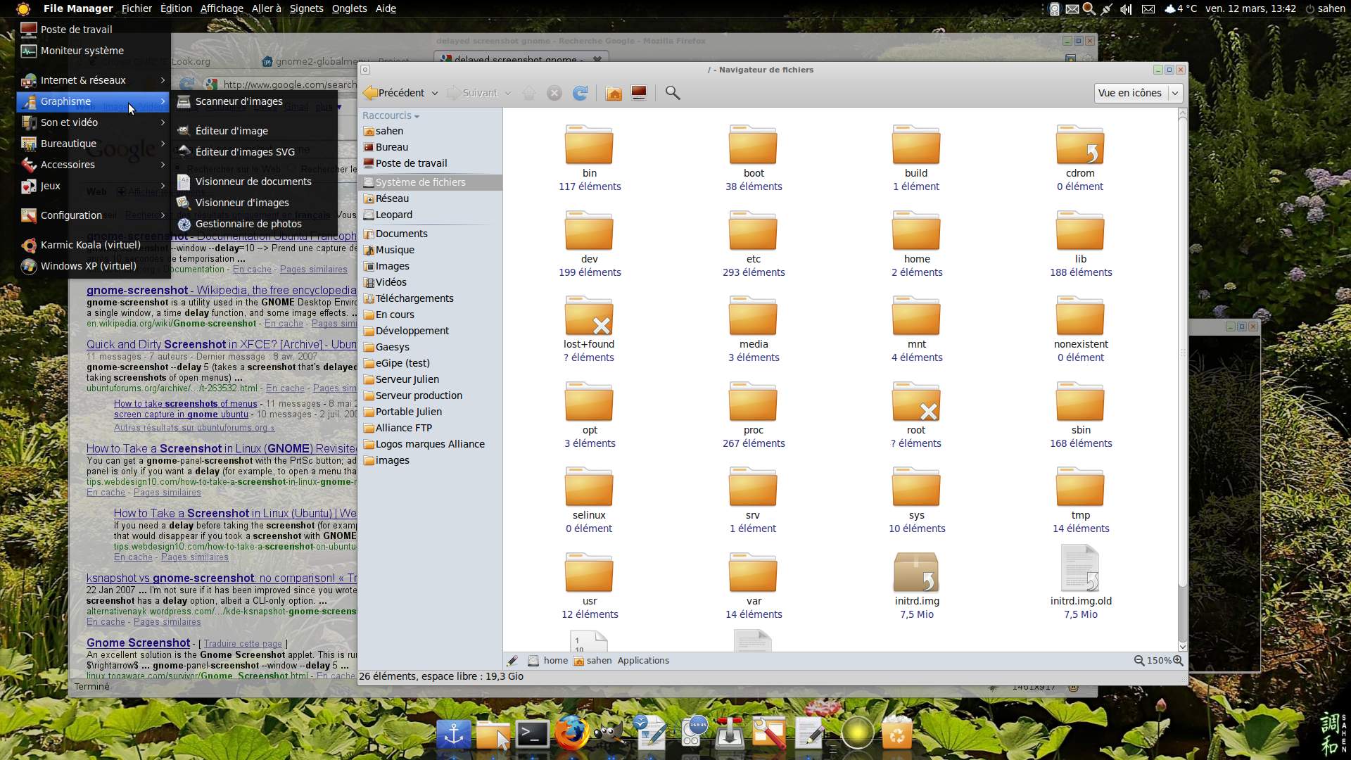This screenshot has width=1351, height=760.
Task: Expand the Bureautique submenu
Action: point(94,144)
